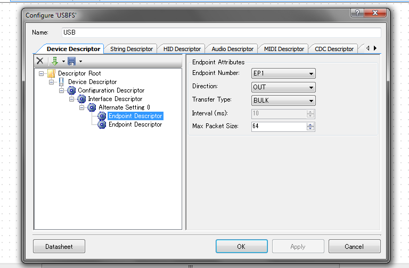Viewport: 409px width, 268px height.
Task: Confirm with the OK button
Action: pos(242,246)
